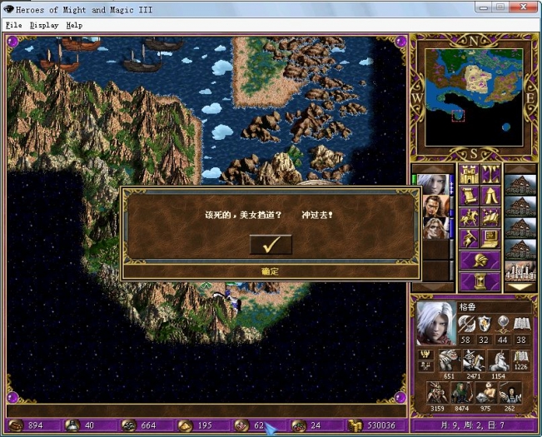
Task: Select the army stack numbered 3159
Action: (437, 393)
